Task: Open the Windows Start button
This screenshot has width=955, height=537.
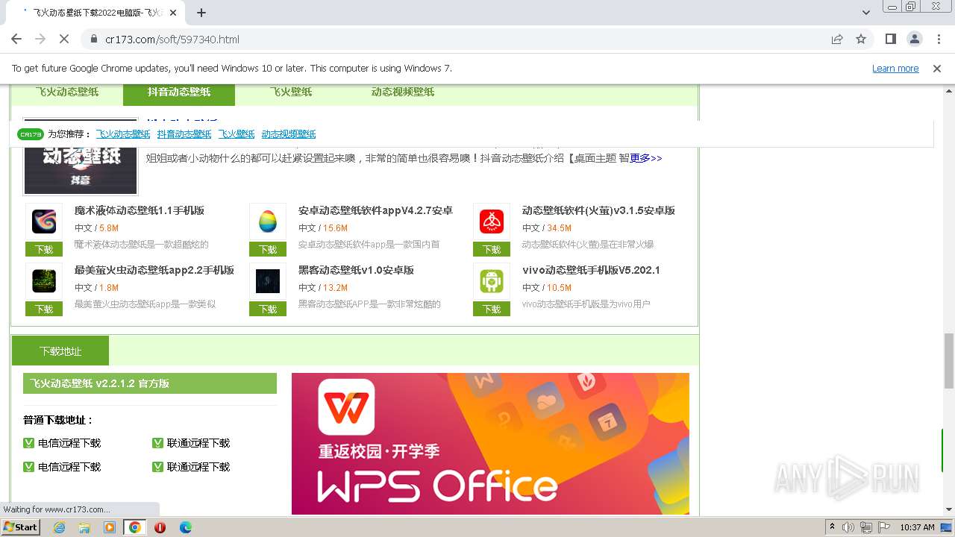Action: pyautogui.click(x=21, y=527)
